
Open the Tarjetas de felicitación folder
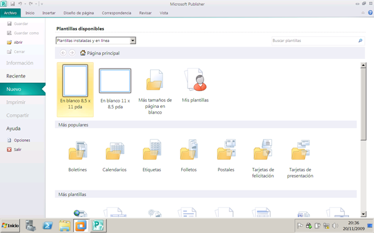click(x=263, y=159)
